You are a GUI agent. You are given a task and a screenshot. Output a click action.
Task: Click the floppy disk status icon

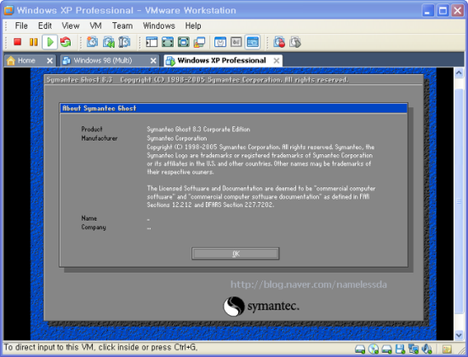[x=400, y=349]
